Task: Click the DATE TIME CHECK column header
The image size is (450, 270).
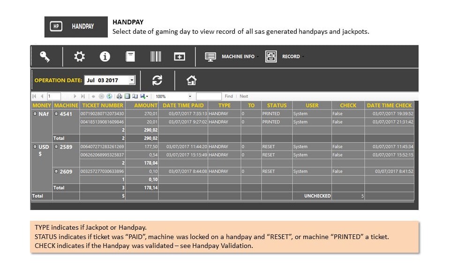Action: [389, 105]
